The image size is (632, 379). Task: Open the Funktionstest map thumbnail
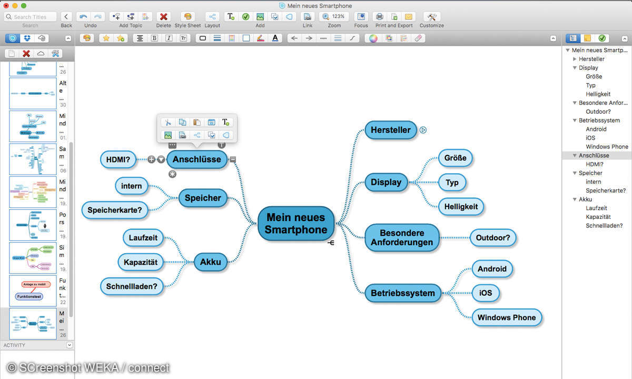coord(33,291)
